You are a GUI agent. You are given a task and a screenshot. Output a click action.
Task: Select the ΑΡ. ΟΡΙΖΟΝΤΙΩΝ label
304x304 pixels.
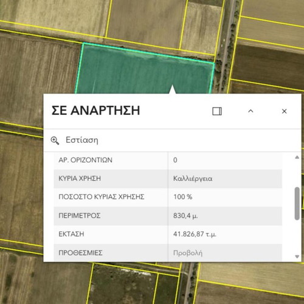(x=85, y=160)
